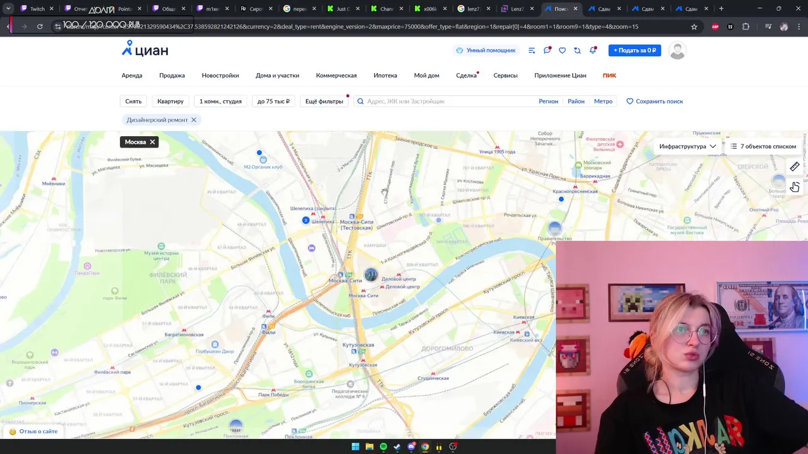Open the ПИК link in the navigation
Image resolution: width=808 pixels, height=454 pixels.
609,76
